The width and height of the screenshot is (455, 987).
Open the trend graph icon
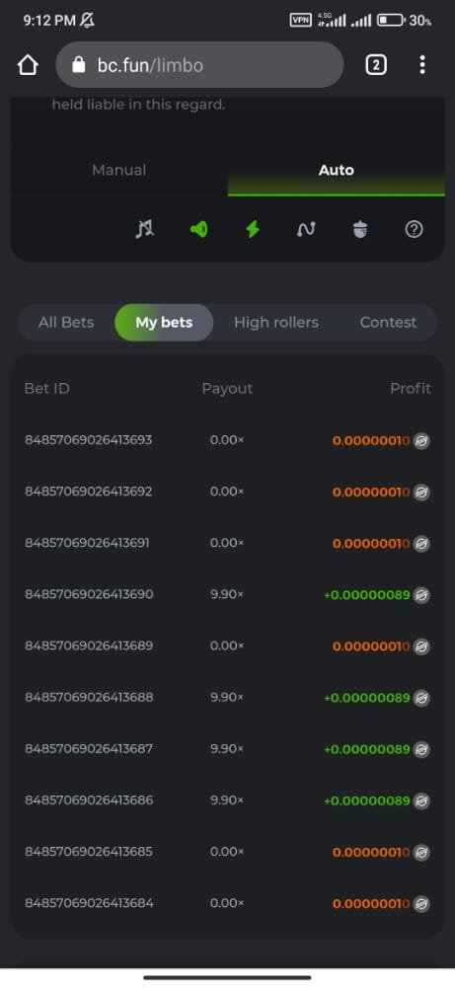(306, 230)
